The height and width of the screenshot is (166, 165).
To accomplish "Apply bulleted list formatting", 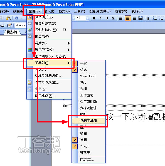I will (x=161, y=18).
